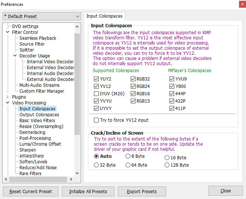
Task: Click the Reset Current Preset button
Action: pos(30,191)
